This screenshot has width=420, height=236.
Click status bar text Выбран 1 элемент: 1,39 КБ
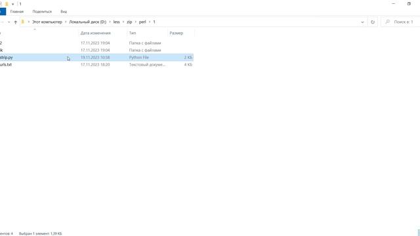click(40, 233)
